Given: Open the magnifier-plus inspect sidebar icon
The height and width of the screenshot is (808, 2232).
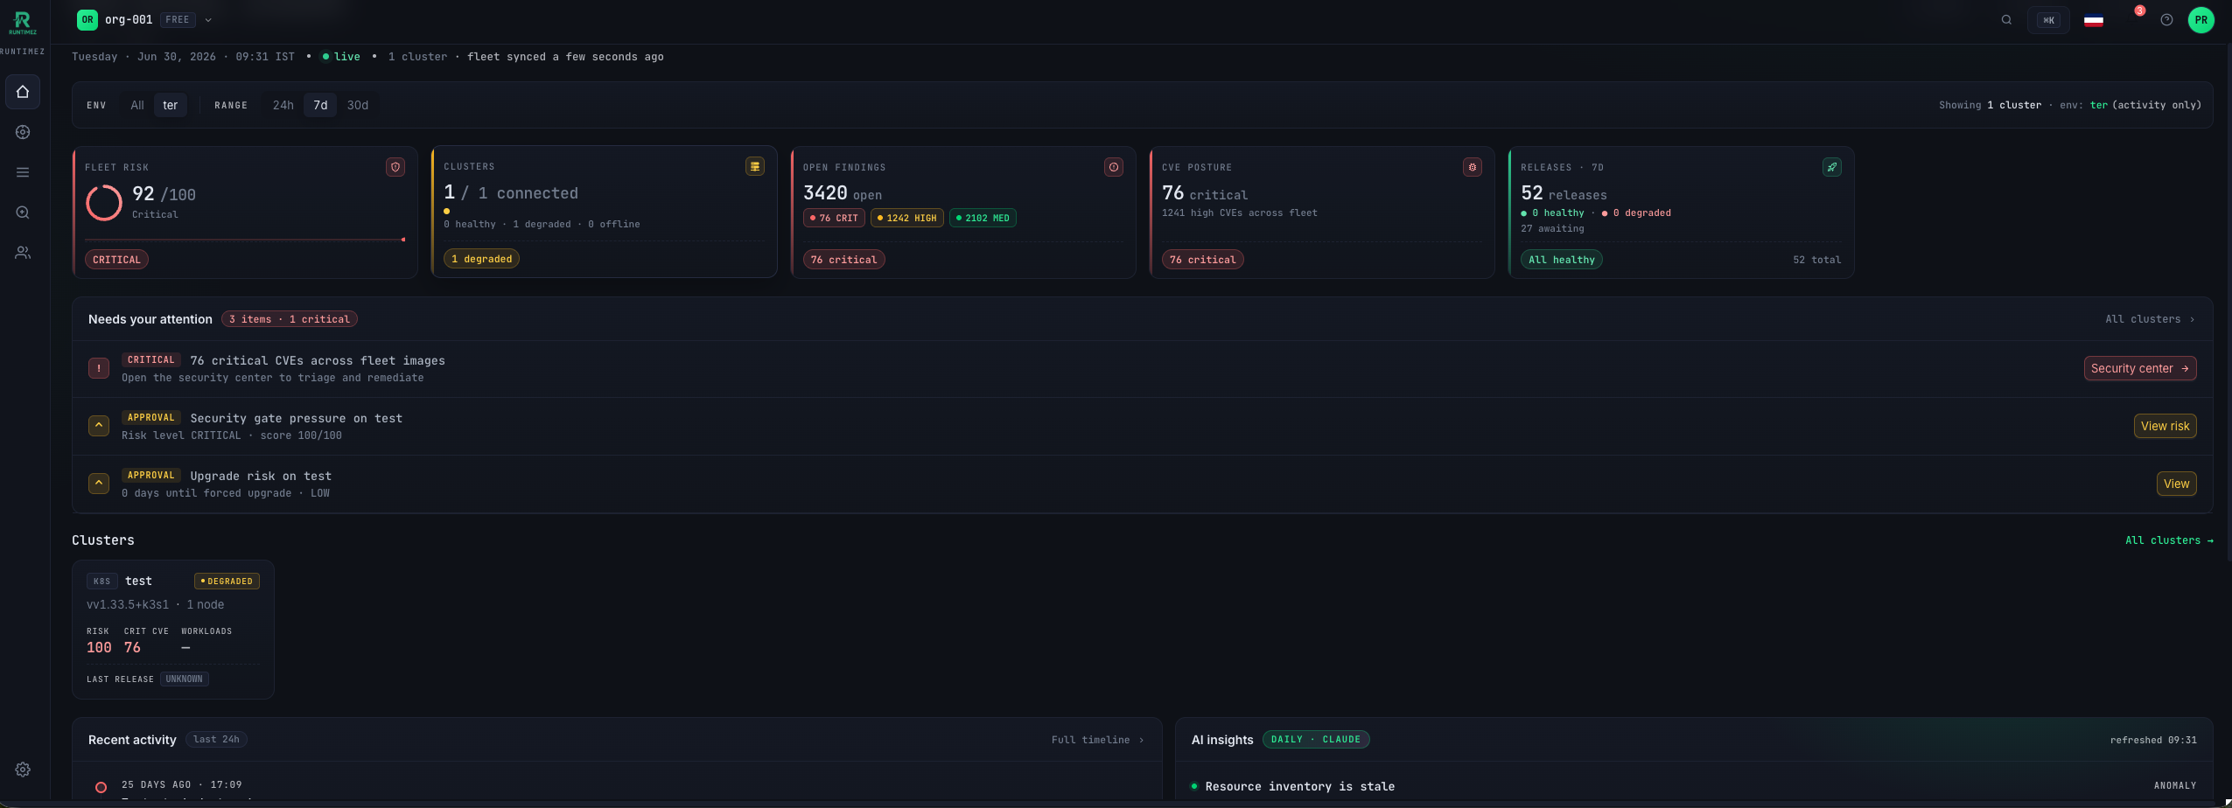Looking at the screenshot, I should (23, 212).
